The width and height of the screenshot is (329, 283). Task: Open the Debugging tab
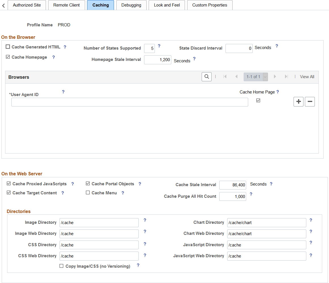pyautogui.click(x=131, y=5)
